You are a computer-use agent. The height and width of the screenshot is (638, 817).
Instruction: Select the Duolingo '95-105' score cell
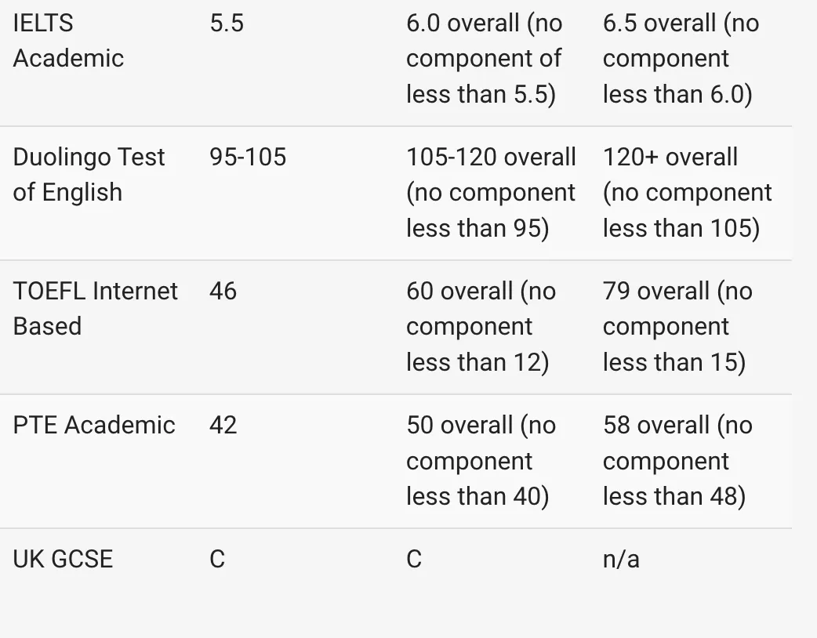[248, 157]
